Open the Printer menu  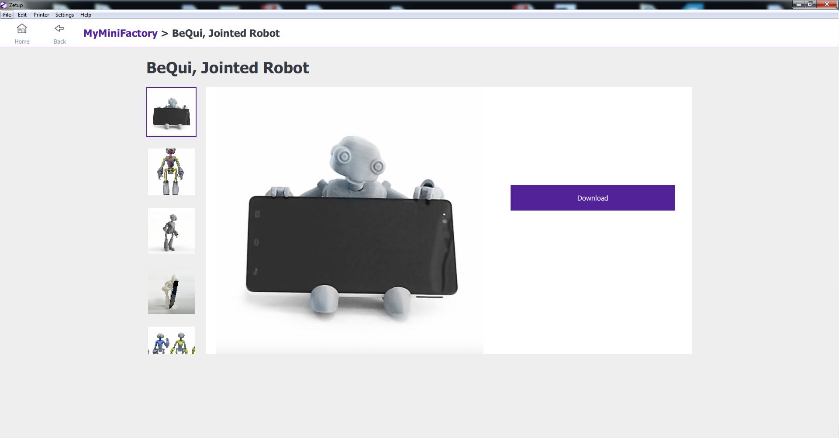click(41, 15)
